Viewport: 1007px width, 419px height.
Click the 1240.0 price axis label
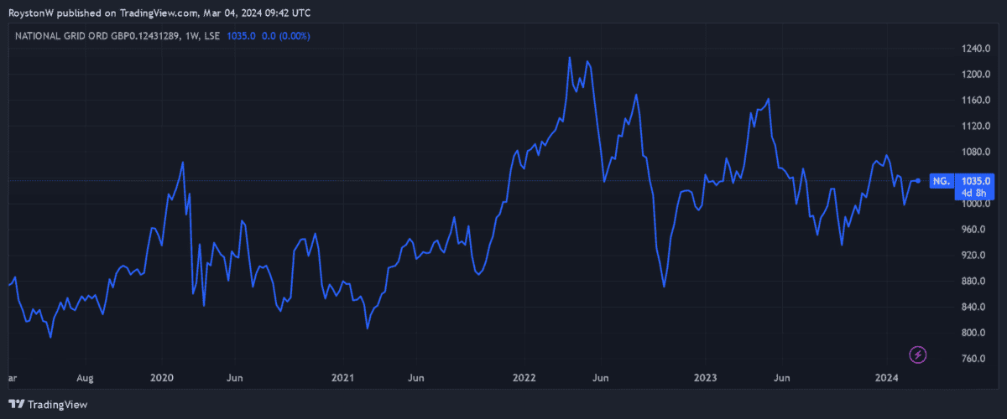tap(977, 49)
